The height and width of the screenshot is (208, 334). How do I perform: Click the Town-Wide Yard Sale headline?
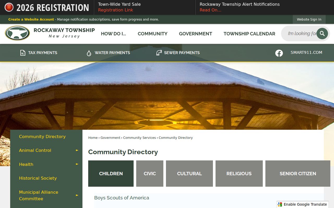click(x=119, y=4)
